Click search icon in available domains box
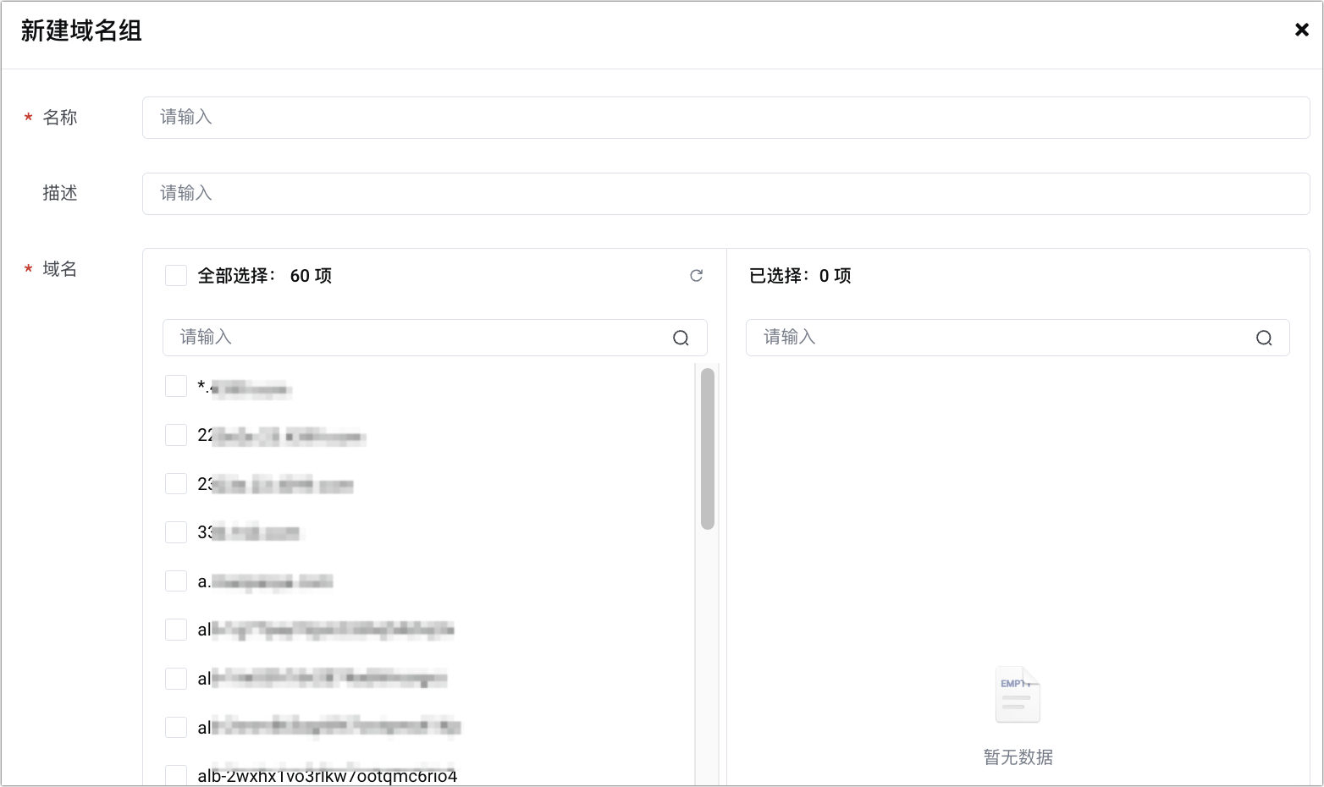This screenshot has width=1324, height=787. click(x=681, y=338)
